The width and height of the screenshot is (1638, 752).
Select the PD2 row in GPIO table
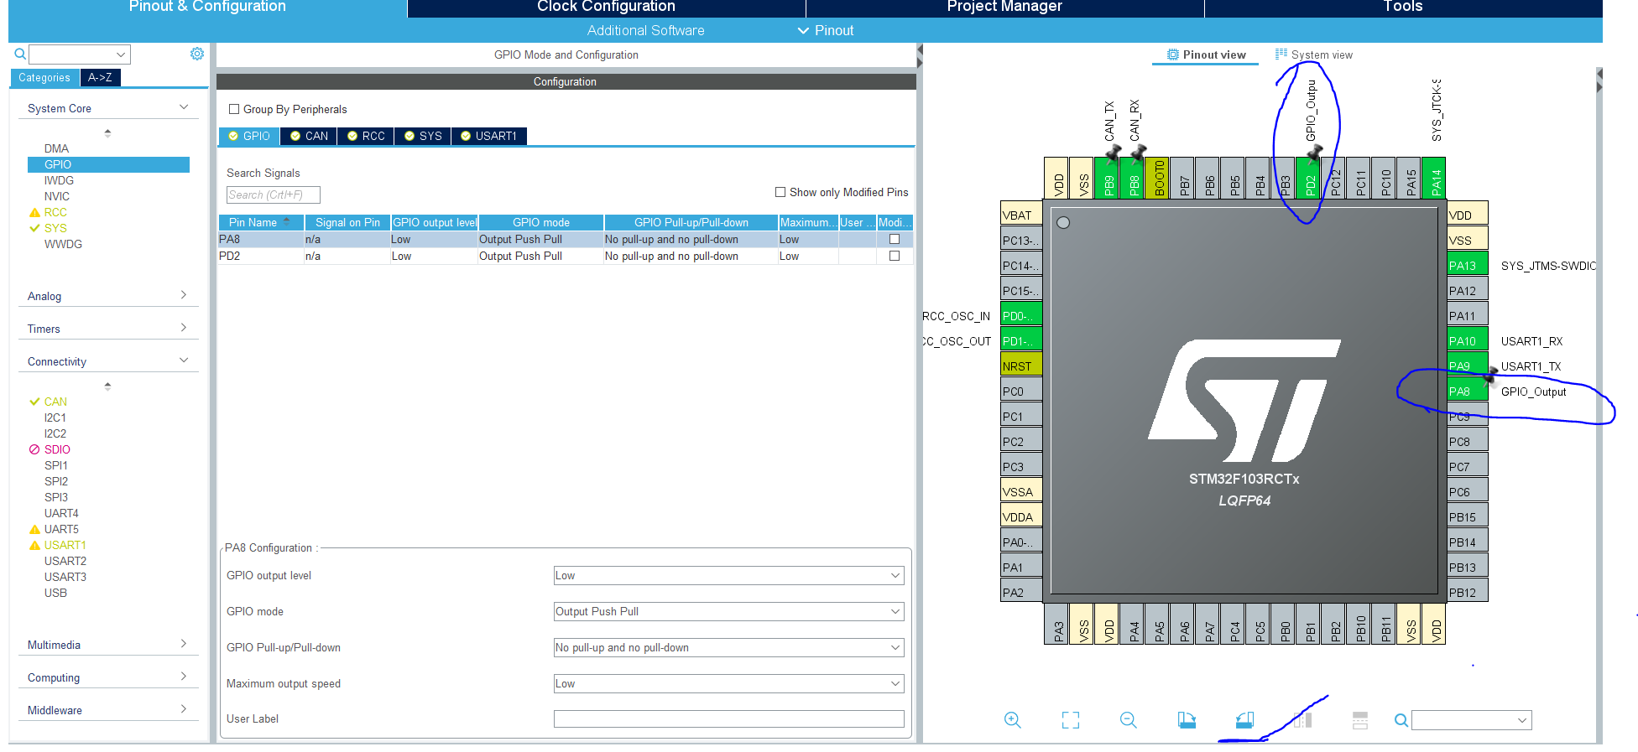pyautogui.click(x=565, y=256)
